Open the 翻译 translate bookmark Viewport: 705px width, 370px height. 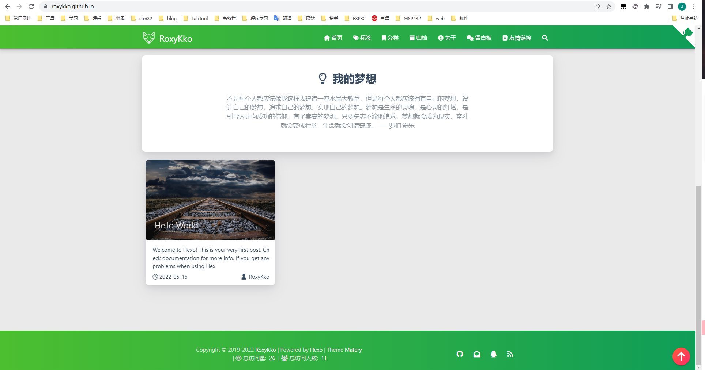point(283,18)
